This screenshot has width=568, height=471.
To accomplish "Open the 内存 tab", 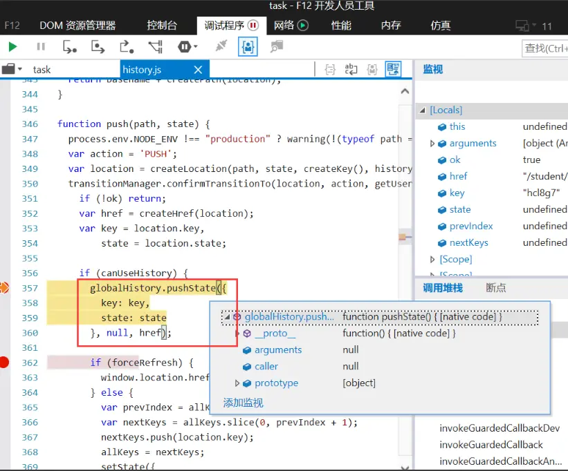I will click(391, 26).
